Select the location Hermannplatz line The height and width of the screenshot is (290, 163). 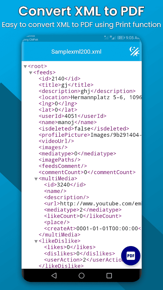[90, 97]
